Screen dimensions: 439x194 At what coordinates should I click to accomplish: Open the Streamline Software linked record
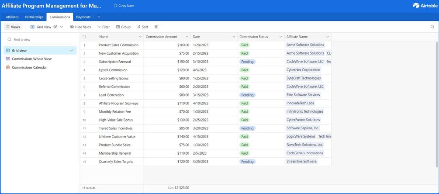[x=301, y=161]
